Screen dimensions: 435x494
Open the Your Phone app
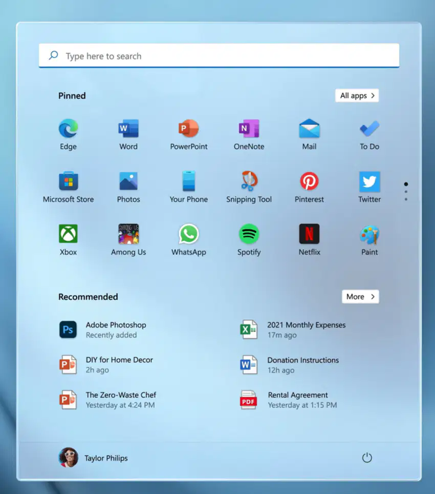pyautogui.click(x=189, y=187)
